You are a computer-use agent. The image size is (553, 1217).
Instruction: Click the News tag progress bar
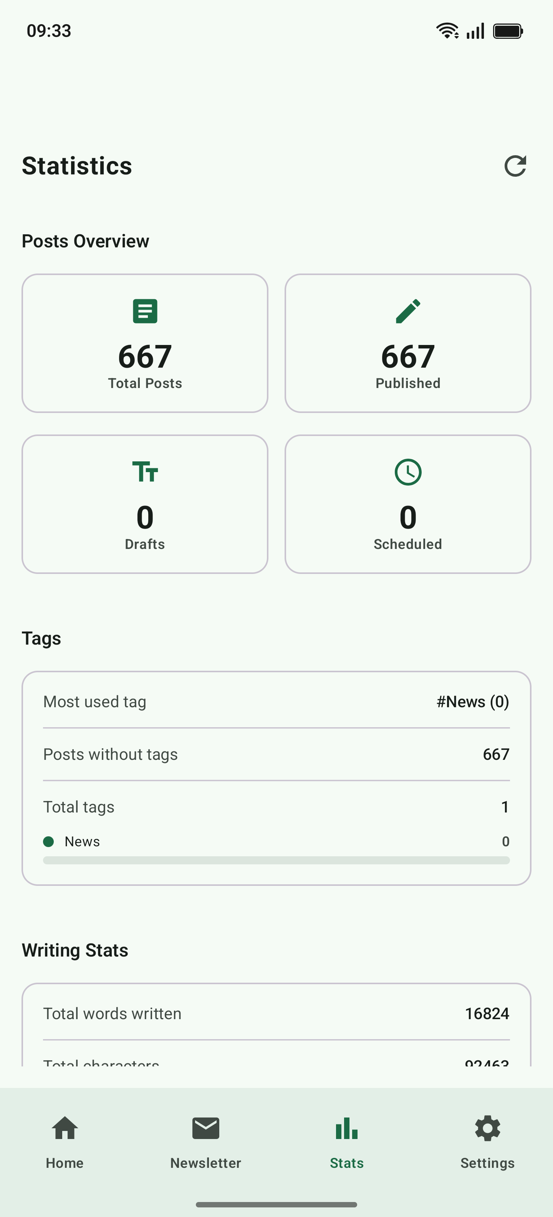[x=276, y=860]
